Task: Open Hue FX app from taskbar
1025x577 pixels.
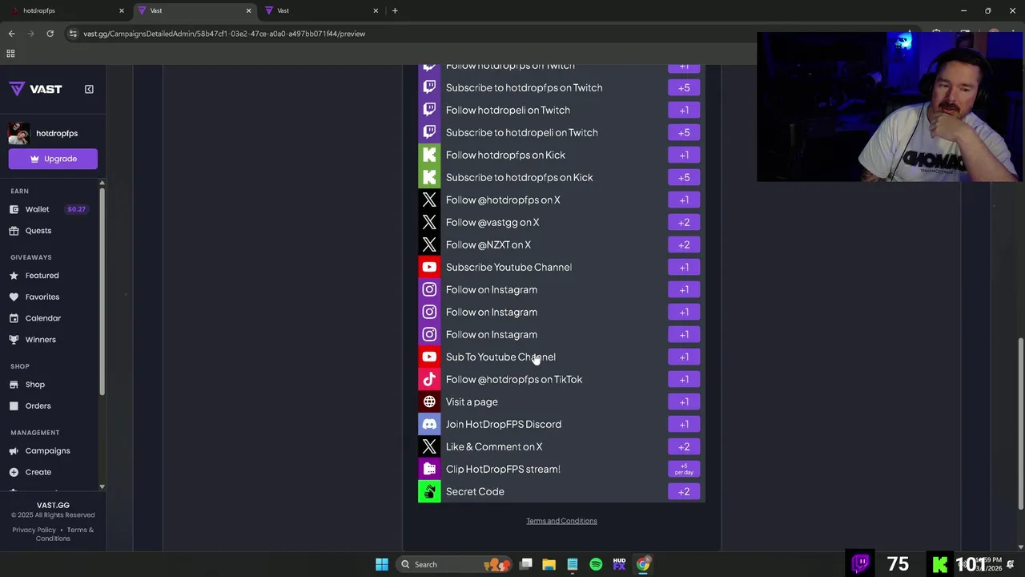Action: [619, 564]
